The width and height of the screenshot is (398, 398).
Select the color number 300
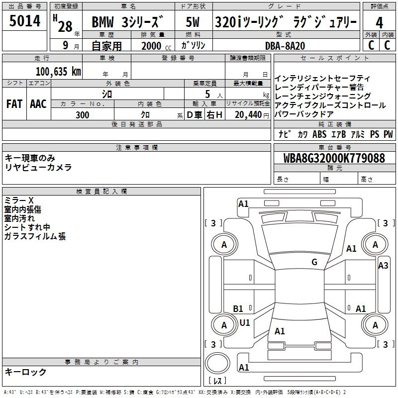[x=82, y=115]
